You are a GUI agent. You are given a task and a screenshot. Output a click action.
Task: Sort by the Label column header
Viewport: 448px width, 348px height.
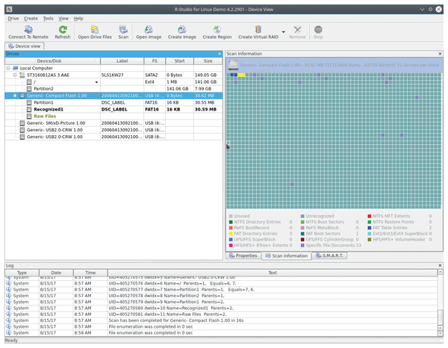click(x=122, y=61)
